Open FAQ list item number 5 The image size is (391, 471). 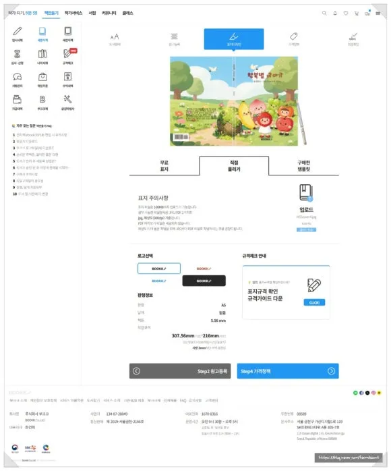click(34, 161)
